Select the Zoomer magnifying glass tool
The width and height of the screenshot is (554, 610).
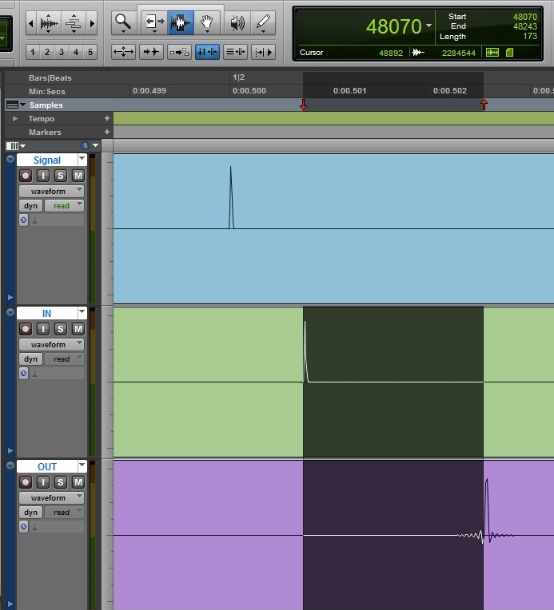122,23
